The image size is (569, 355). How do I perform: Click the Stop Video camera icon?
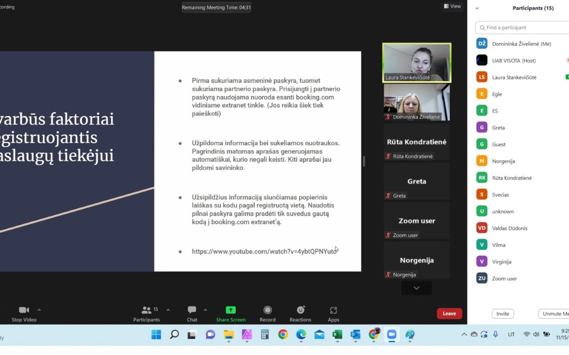24,310
